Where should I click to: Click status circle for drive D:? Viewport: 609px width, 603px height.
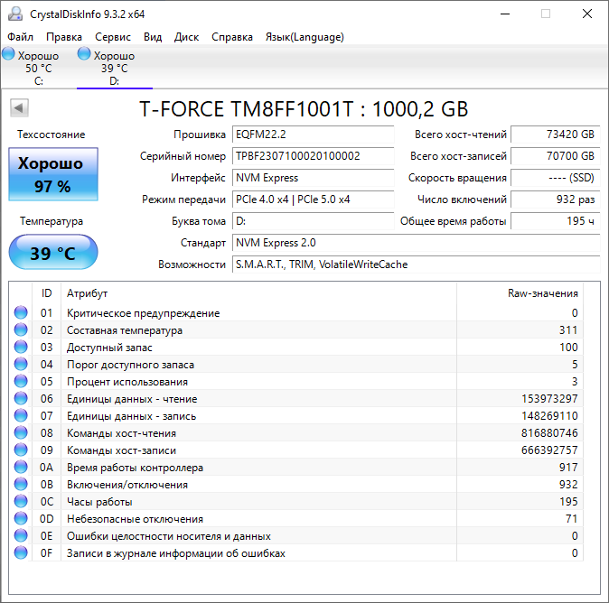tap(84, 53)
